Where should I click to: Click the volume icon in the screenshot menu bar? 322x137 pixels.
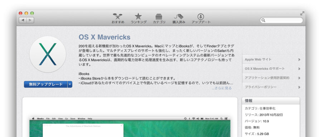(x=197, y=118)
